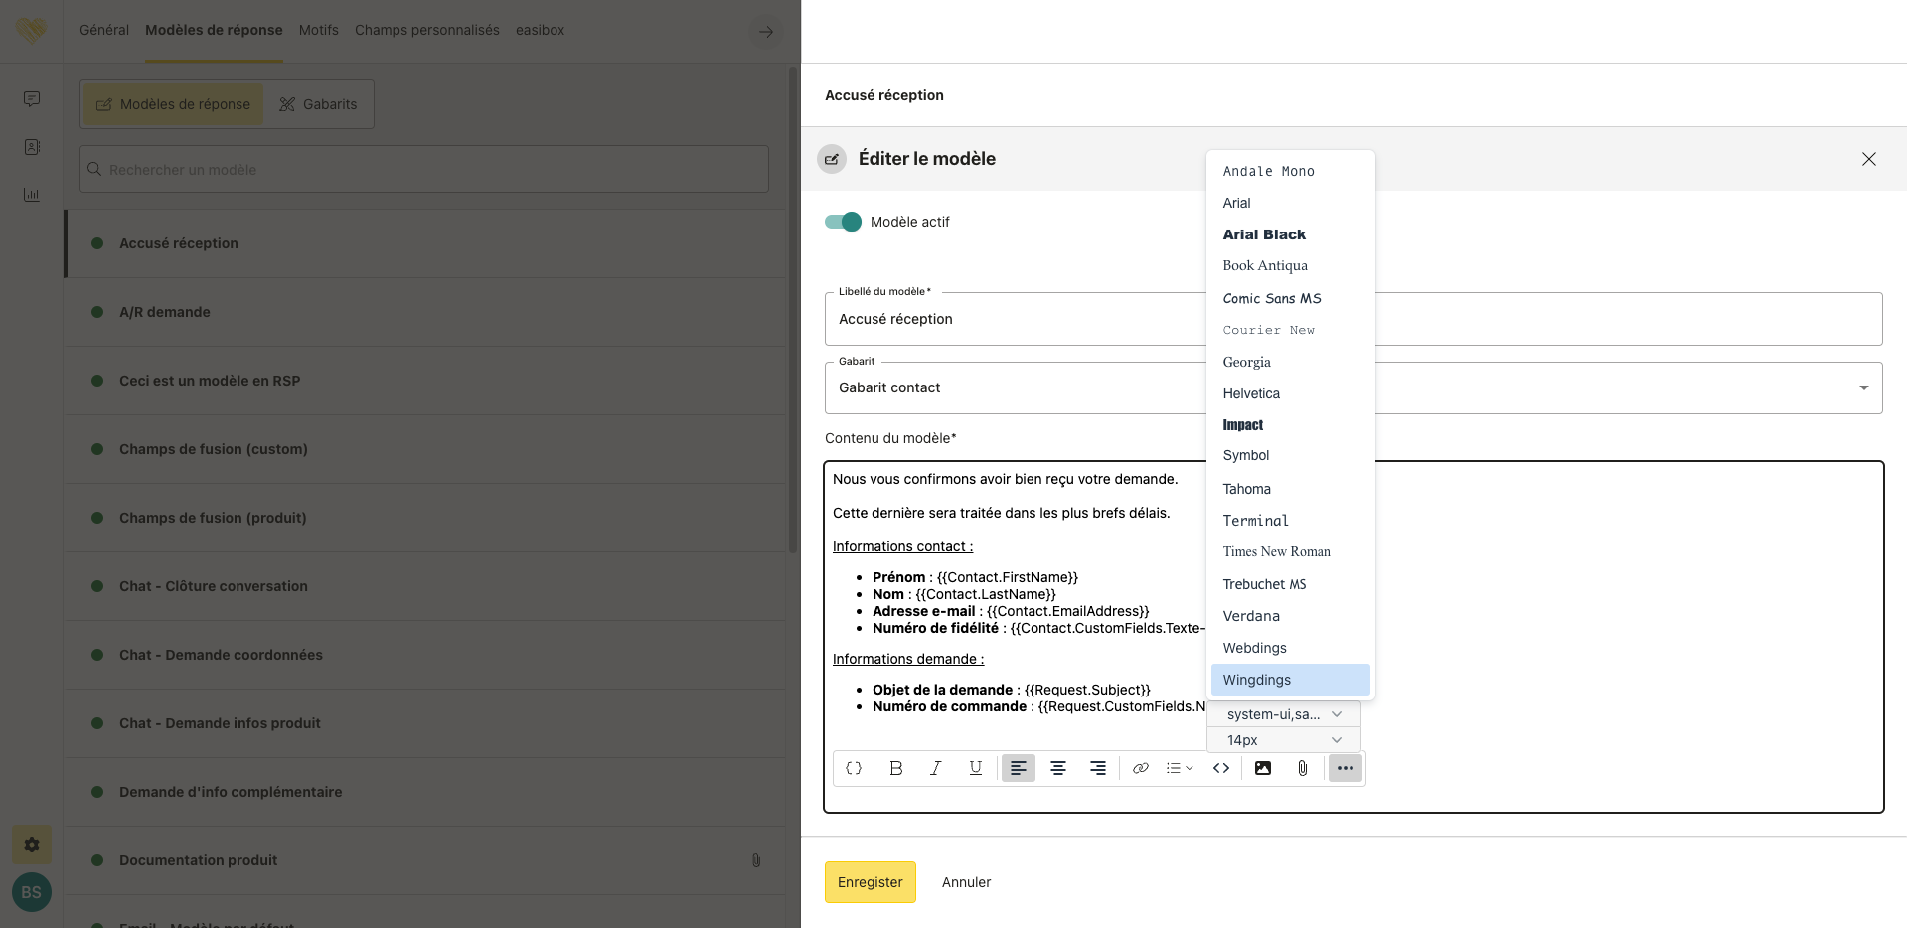Toggle align right in editor toolbar
The image size is (1907, 928).
point(1098,768)
